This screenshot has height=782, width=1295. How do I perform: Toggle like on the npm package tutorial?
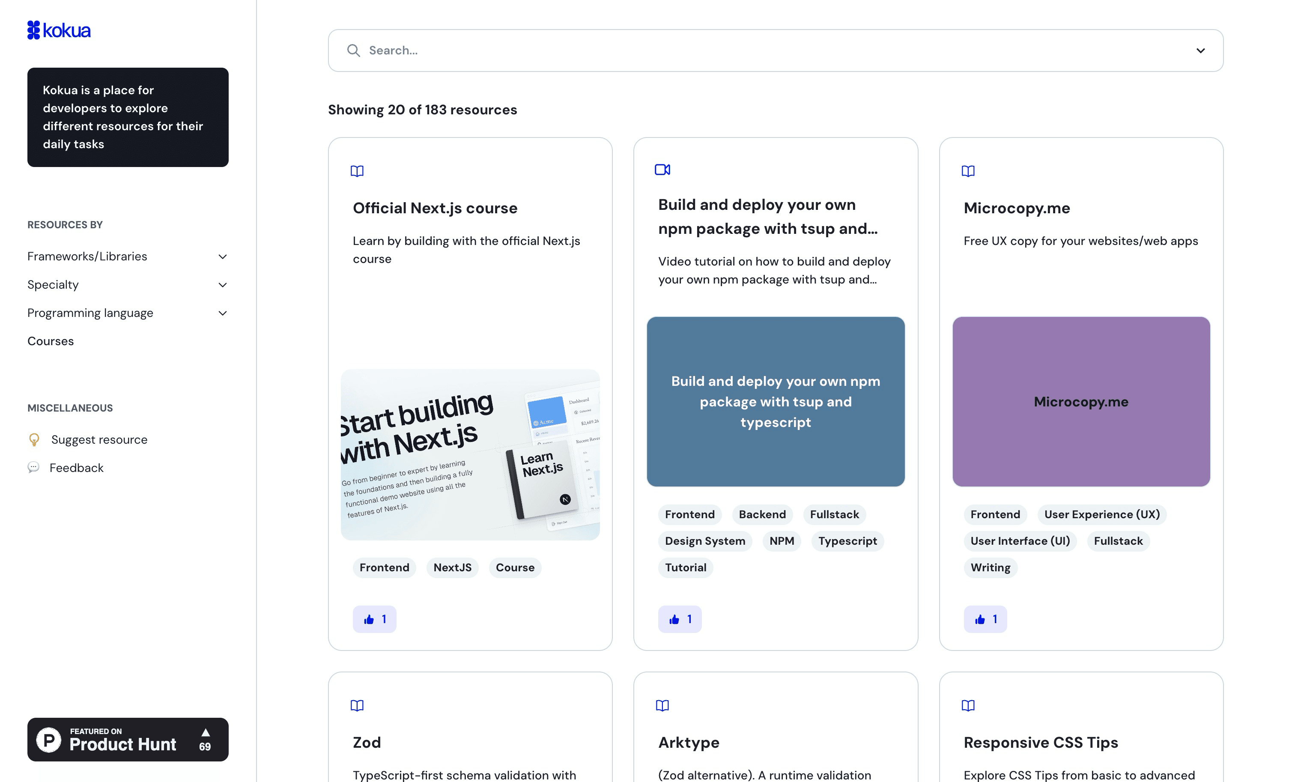pyautogui.click(x=680, y=619)
